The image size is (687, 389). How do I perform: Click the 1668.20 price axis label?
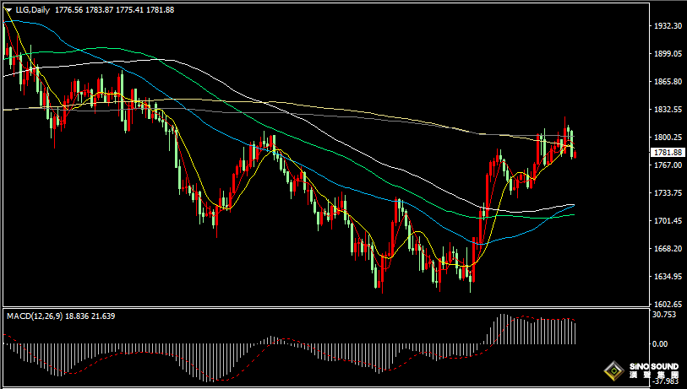668,249
